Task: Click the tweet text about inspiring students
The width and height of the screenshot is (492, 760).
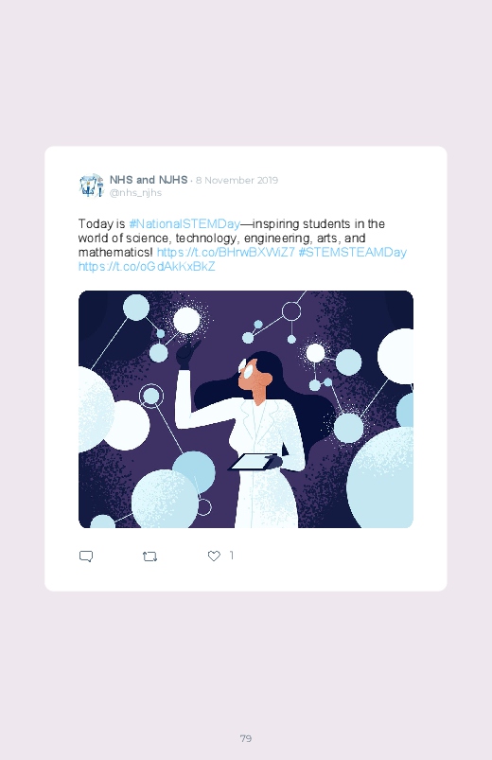Action: pos(232,238)
